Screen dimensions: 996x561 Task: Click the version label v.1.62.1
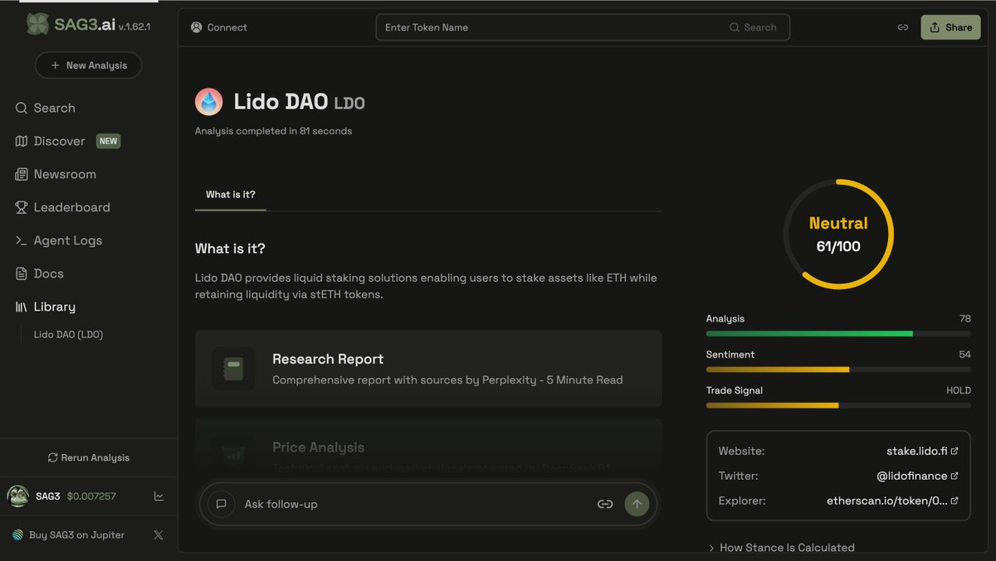(134, 27)
